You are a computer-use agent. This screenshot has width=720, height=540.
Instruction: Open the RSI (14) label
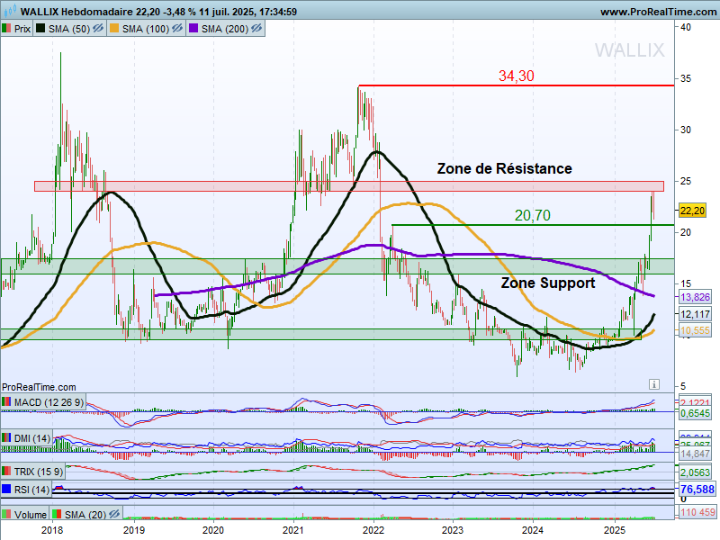click(31, 490)
